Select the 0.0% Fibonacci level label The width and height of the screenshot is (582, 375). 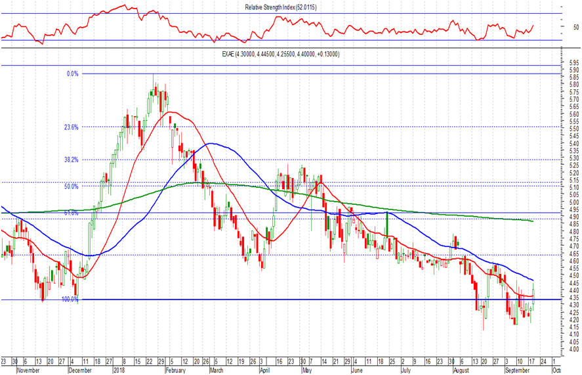(72, 74)
